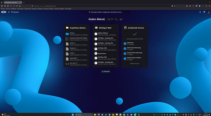Click the Wichtige E-Mail widget heading
The image size is (211, 116).
[105, 28]
